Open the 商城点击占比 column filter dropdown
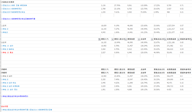Screen dimensions: 192x112 [x=165, y=39]
